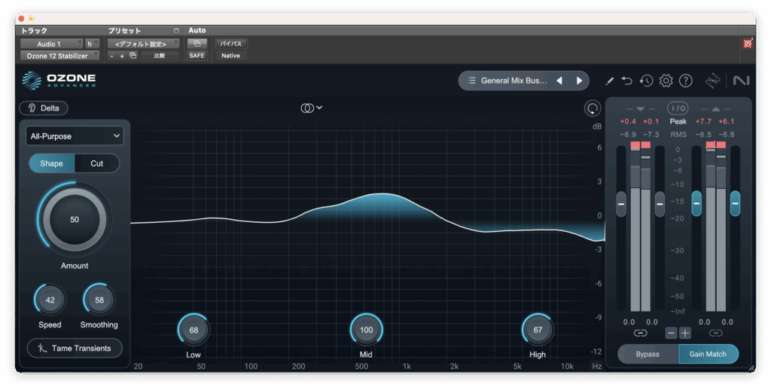
Task: Open the Audio 1 track selector
Action: [51, 44]
